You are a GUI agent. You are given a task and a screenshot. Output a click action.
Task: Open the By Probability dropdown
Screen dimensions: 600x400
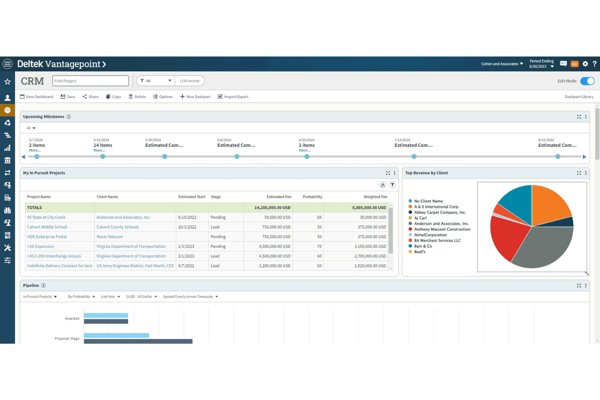[x=81, y=297]
